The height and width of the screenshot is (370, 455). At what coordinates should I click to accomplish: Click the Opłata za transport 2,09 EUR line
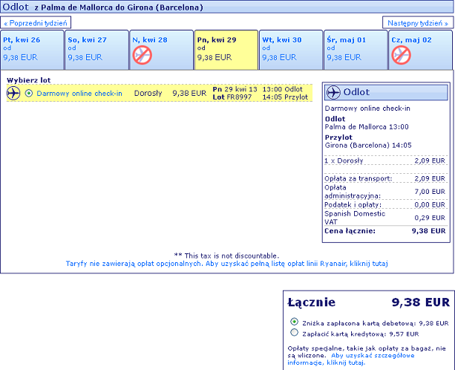pyautogui.click(x=385, y=178)
